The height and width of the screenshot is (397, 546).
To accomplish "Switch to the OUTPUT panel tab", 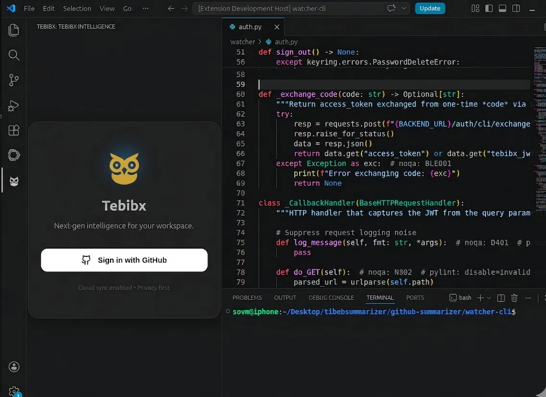I will pos(285,298).
